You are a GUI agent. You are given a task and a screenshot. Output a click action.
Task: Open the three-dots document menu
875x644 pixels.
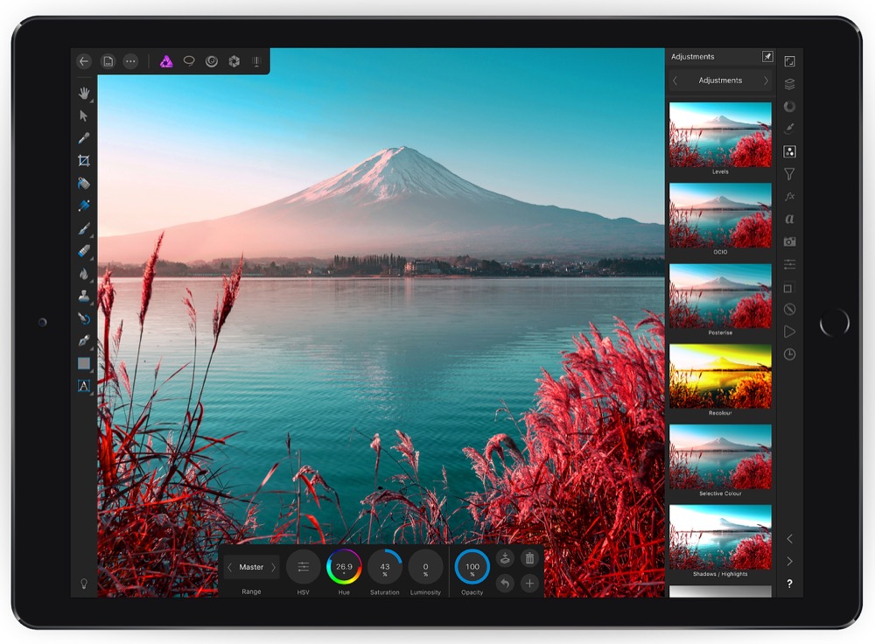(x=130, y=61)
